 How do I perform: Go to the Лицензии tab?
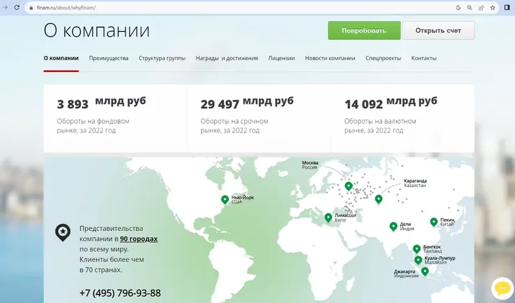(x=281, y=58)
